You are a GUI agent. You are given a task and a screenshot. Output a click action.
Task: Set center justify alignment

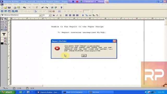pos(70,15)
